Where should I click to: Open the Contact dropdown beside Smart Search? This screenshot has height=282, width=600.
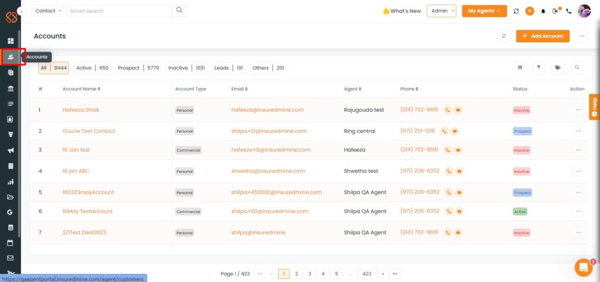[x=49, y=11]
